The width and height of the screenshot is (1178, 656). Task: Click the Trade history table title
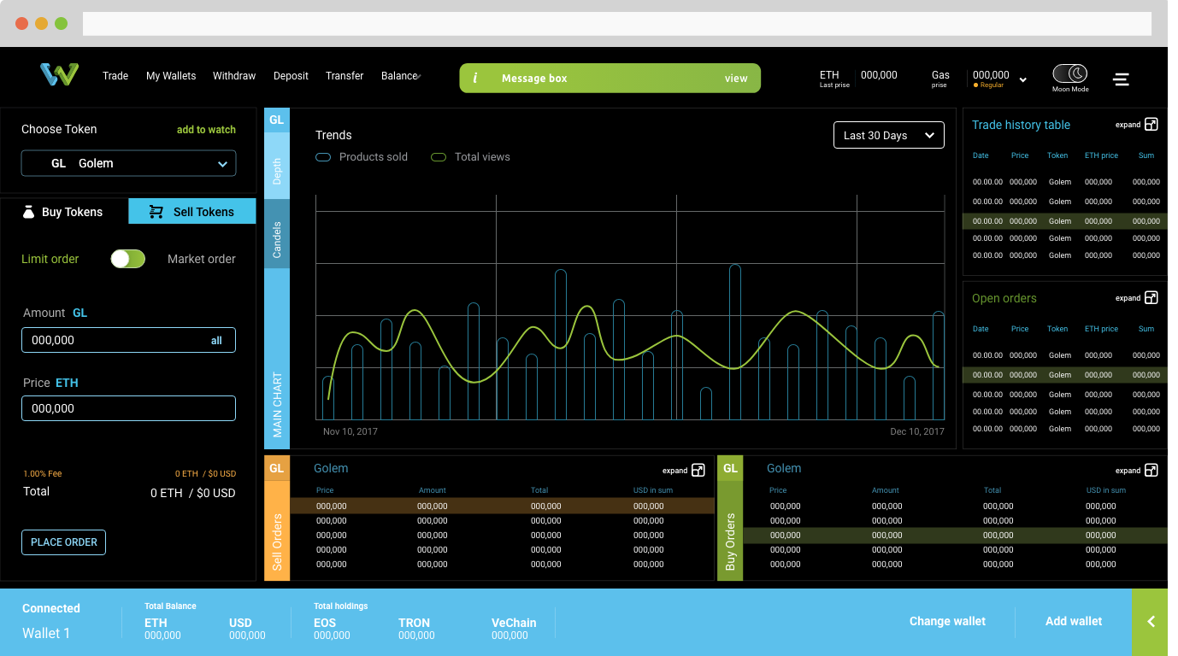click(x=1021, y=125)
